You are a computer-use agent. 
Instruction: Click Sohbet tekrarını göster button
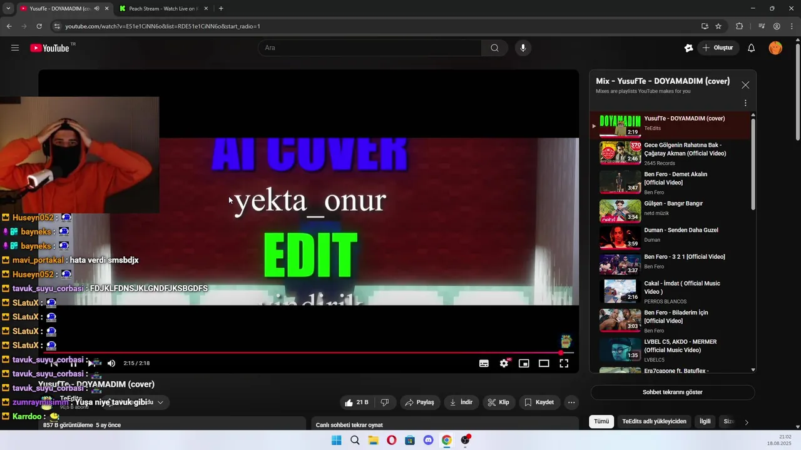pos(673,392)
